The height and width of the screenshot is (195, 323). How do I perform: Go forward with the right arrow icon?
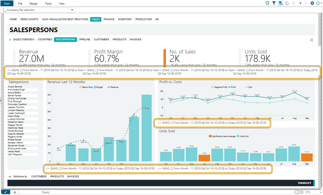pos(306,4)
